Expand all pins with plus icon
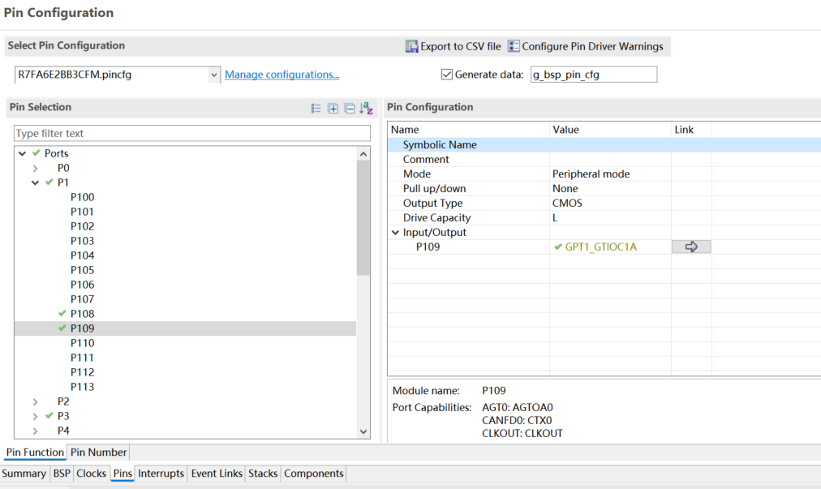This screenshot has height=489, width=821. (x=333, y=109)
